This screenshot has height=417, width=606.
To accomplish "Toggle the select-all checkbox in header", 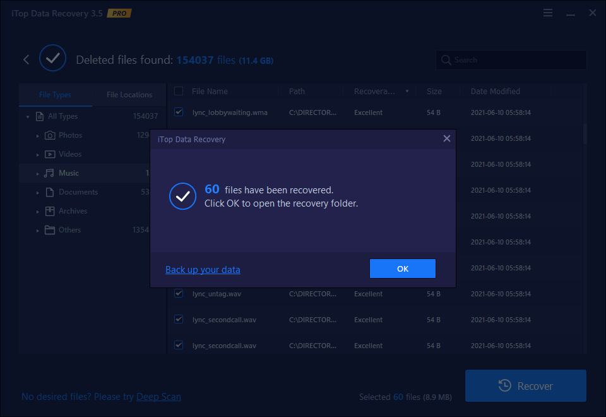I will click(x=179, y=91).
